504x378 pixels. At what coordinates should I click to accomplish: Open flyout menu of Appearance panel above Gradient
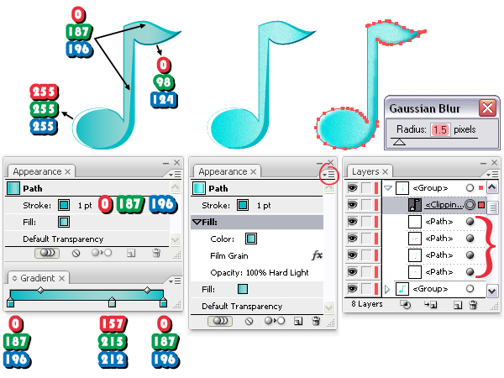click(x=175, y=174)
